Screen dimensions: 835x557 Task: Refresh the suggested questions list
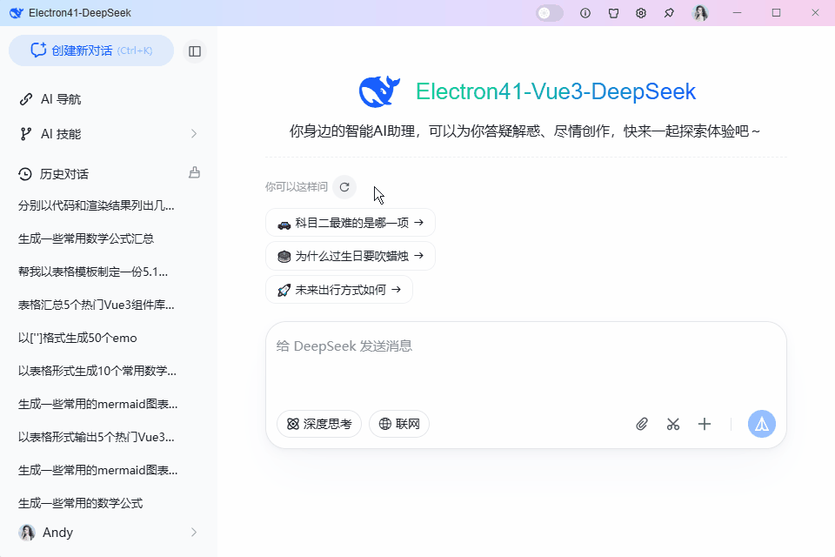click(344, 187)
